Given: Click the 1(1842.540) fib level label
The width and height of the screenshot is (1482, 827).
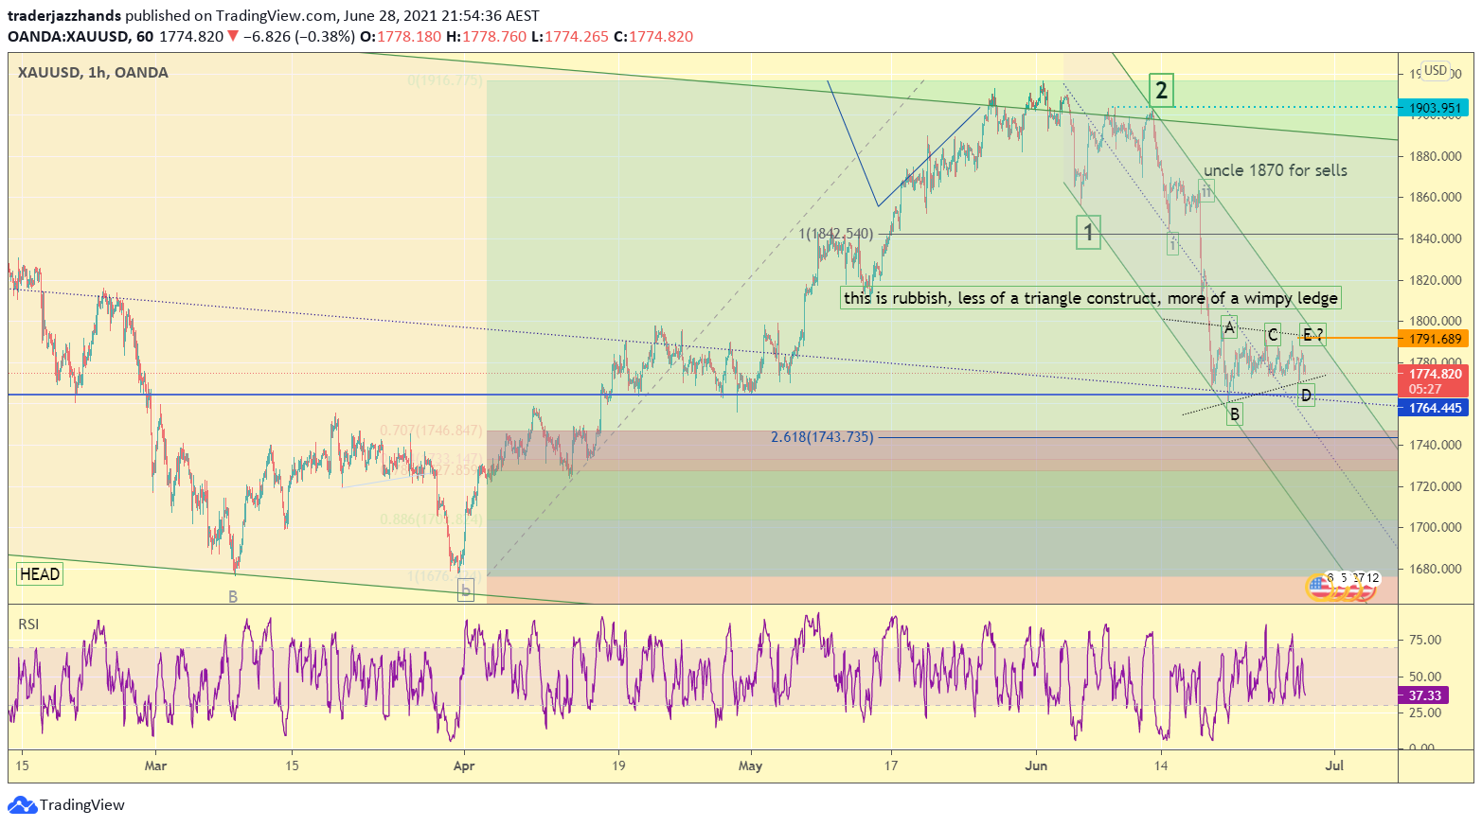Looking at the screenshot, I should (x=835, y=234).
